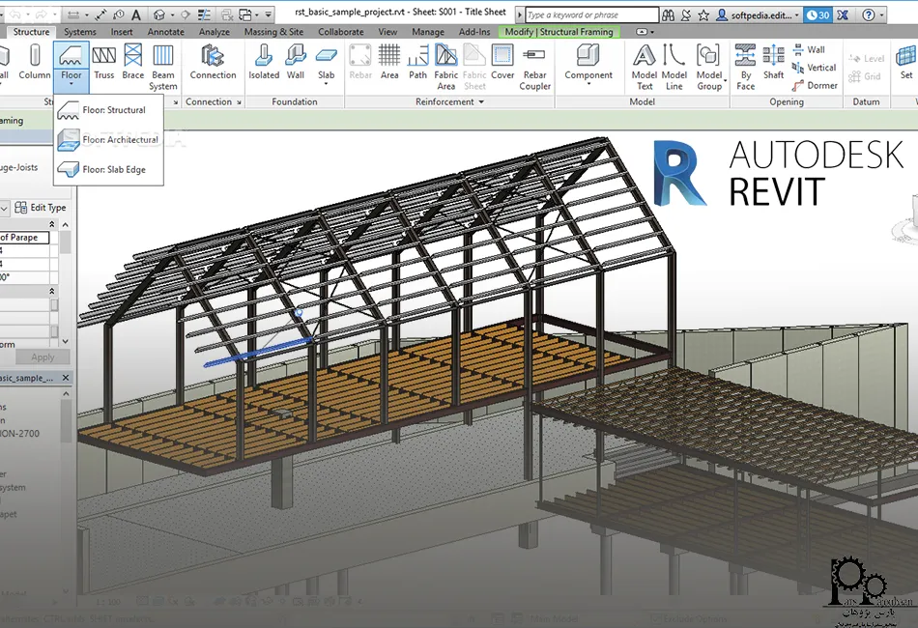Switch to the Systems ribbon tab
This screenshot has height=628, width=918.
point(79,32)
